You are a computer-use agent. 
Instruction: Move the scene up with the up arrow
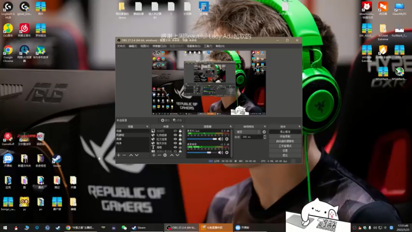(131, 155)
